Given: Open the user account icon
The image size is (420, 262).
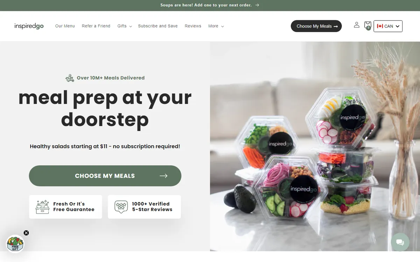Looking at the screenshot, I should click(x=357, y=25).
